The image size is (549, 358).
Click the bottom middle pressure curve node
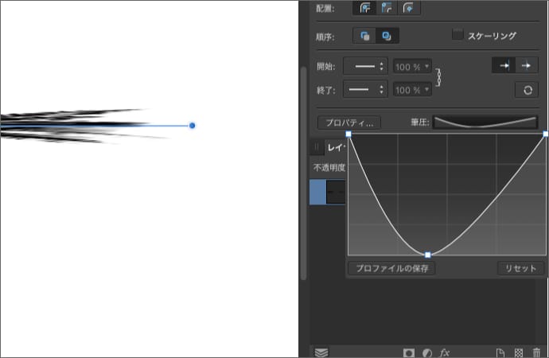click(428, 255)
